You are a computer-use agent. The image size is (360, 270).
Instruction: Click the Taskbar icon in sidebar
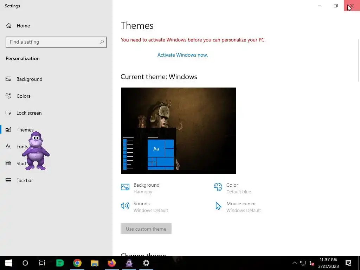[8, 180]
